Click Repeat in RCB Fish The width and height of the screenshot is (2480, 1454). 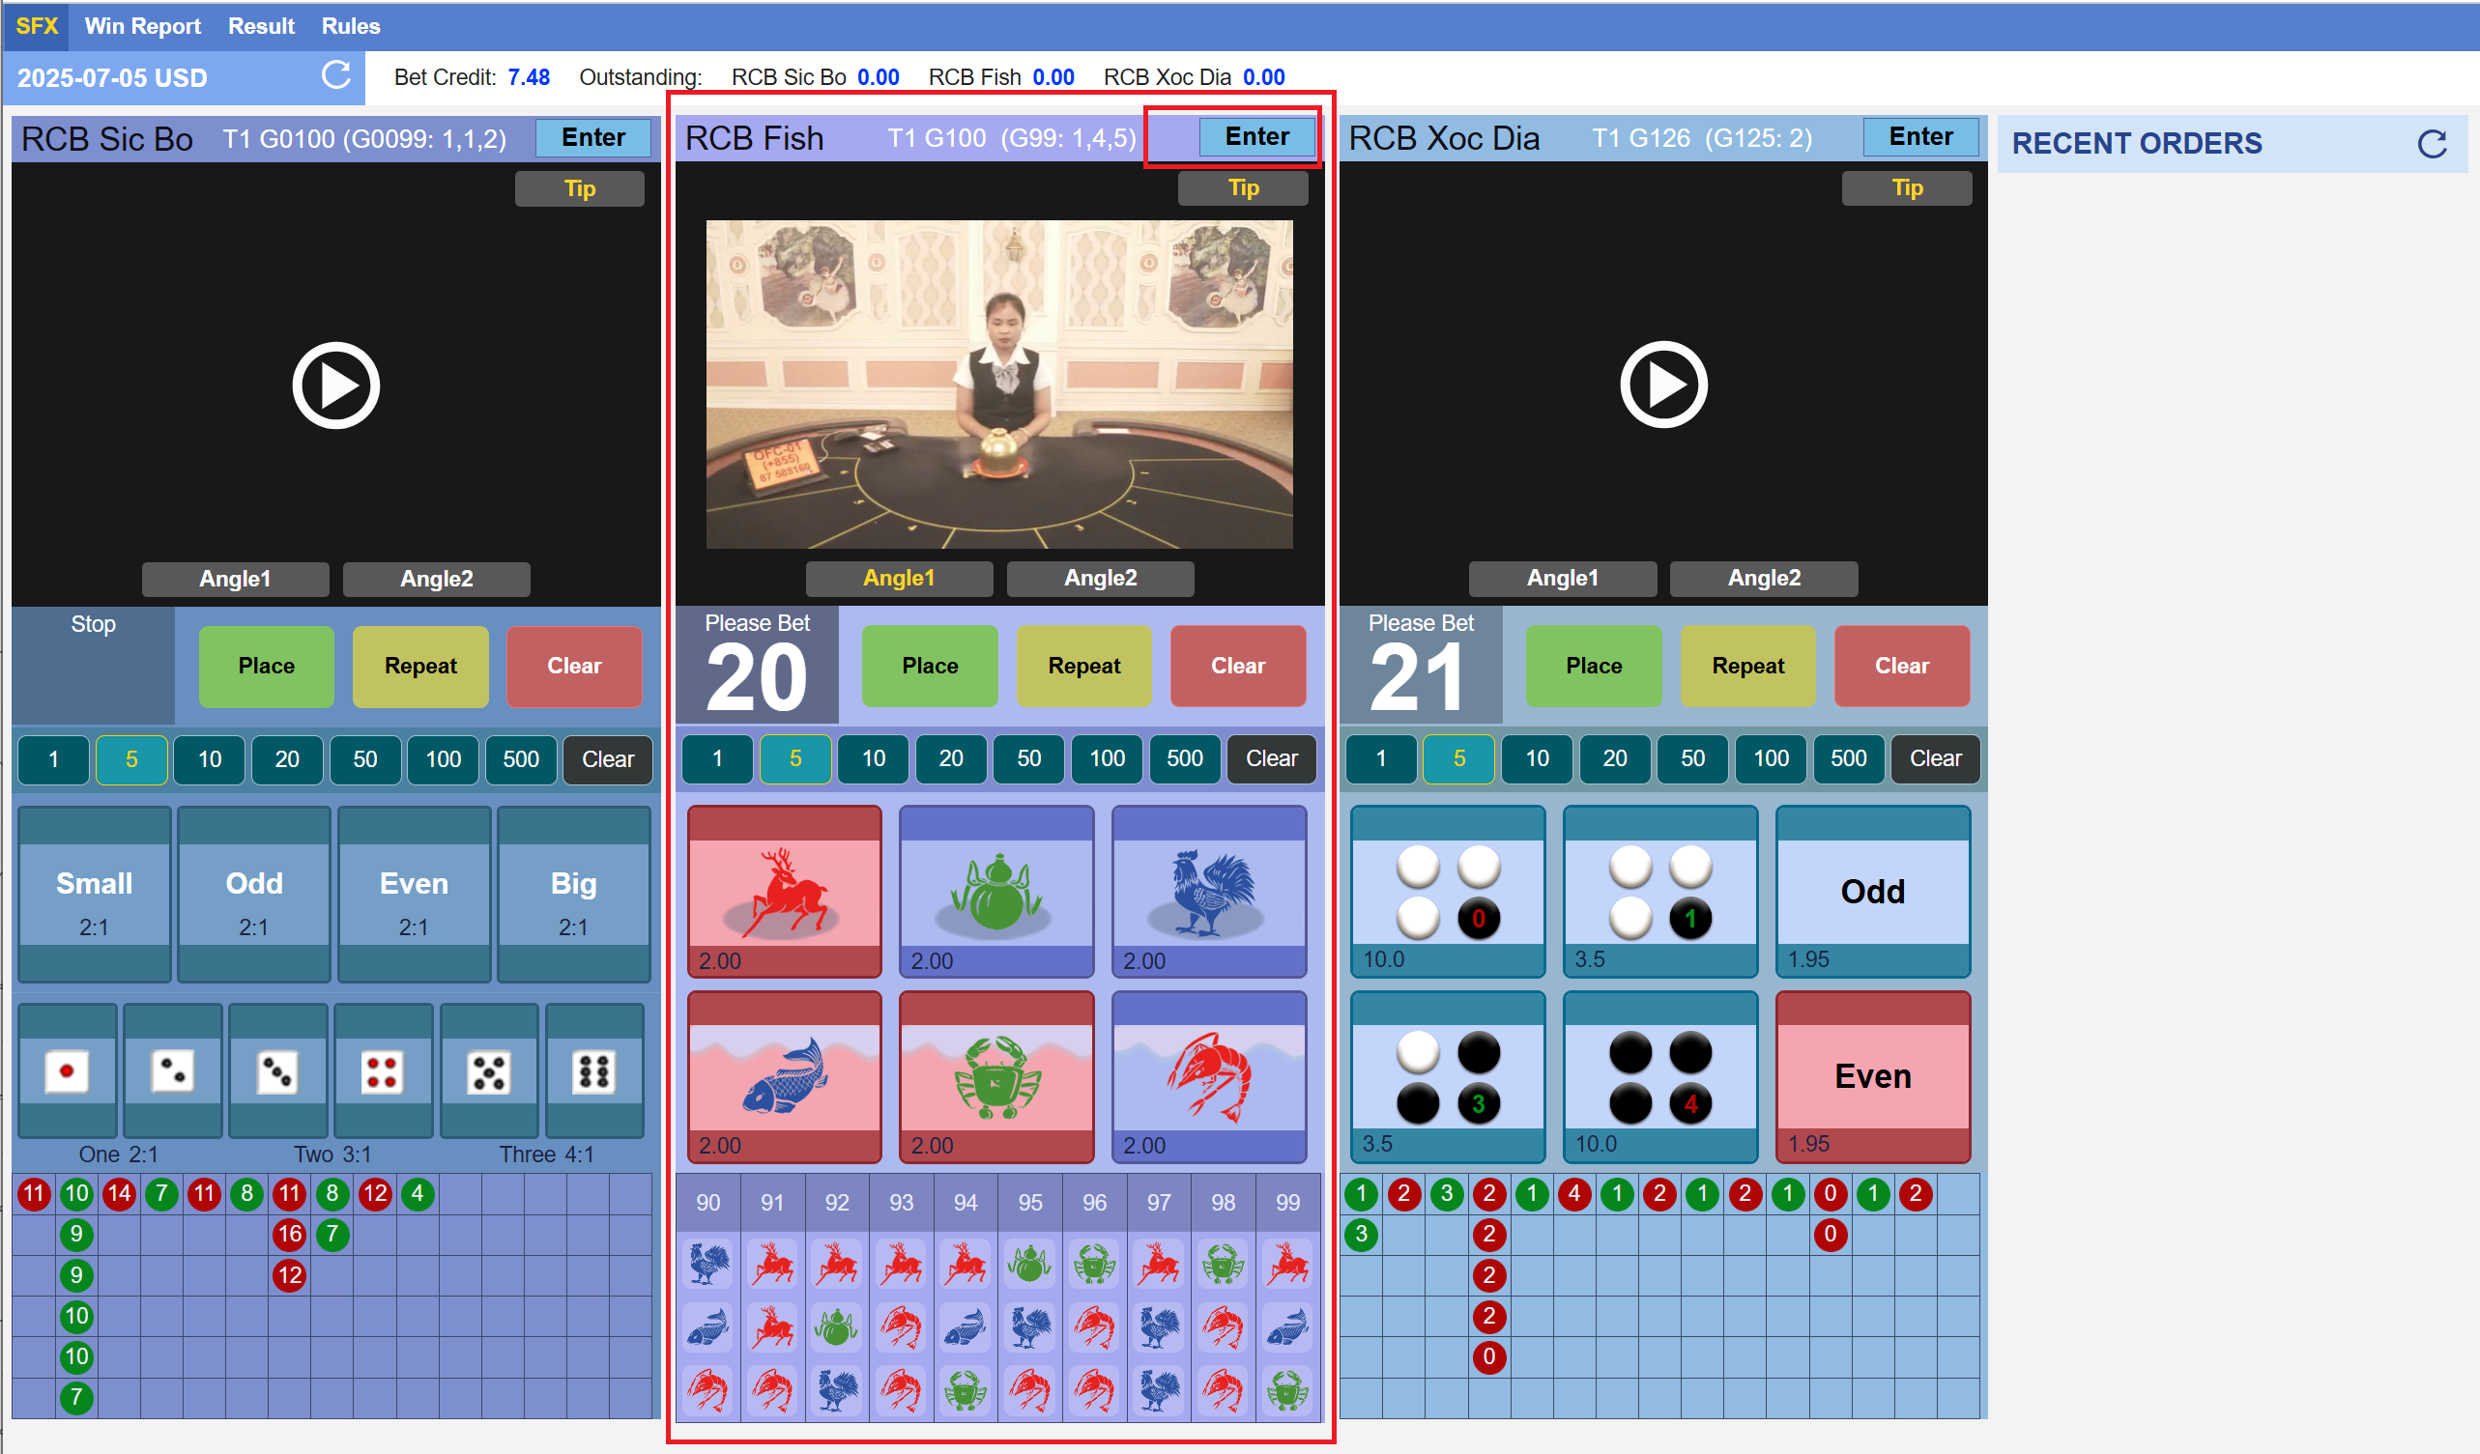click(x=1083, y=666)
